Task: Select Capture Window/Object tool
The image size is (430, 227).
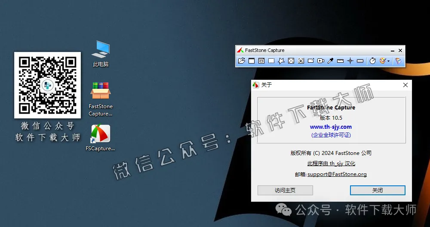Action: [x=261, y=61]
